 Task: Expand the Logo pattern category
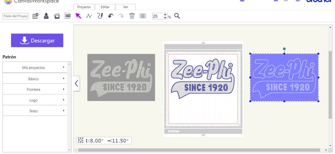pos(35,100)
